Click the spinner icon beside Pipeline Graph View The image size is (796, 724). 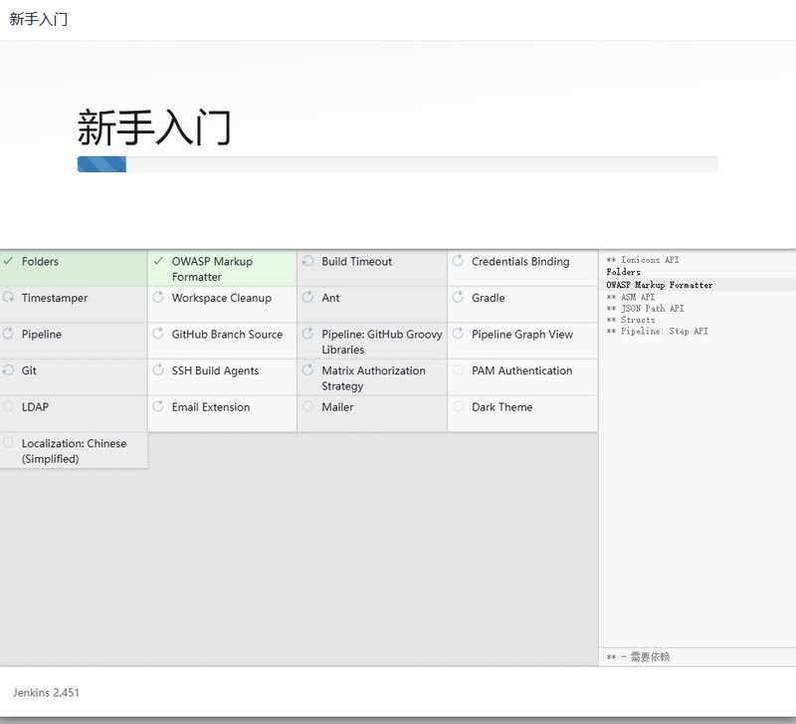pos(459,334)
